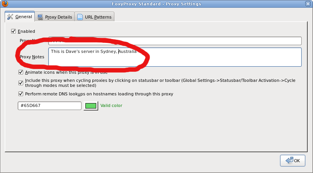Toggle Animate icons when proxy in use
Viewport: 313px width, 173px height.
[21, 72]
